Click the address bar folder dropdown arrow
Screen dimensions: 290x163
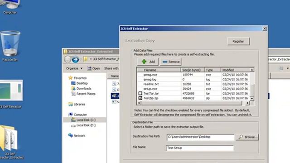click(91, 59)
